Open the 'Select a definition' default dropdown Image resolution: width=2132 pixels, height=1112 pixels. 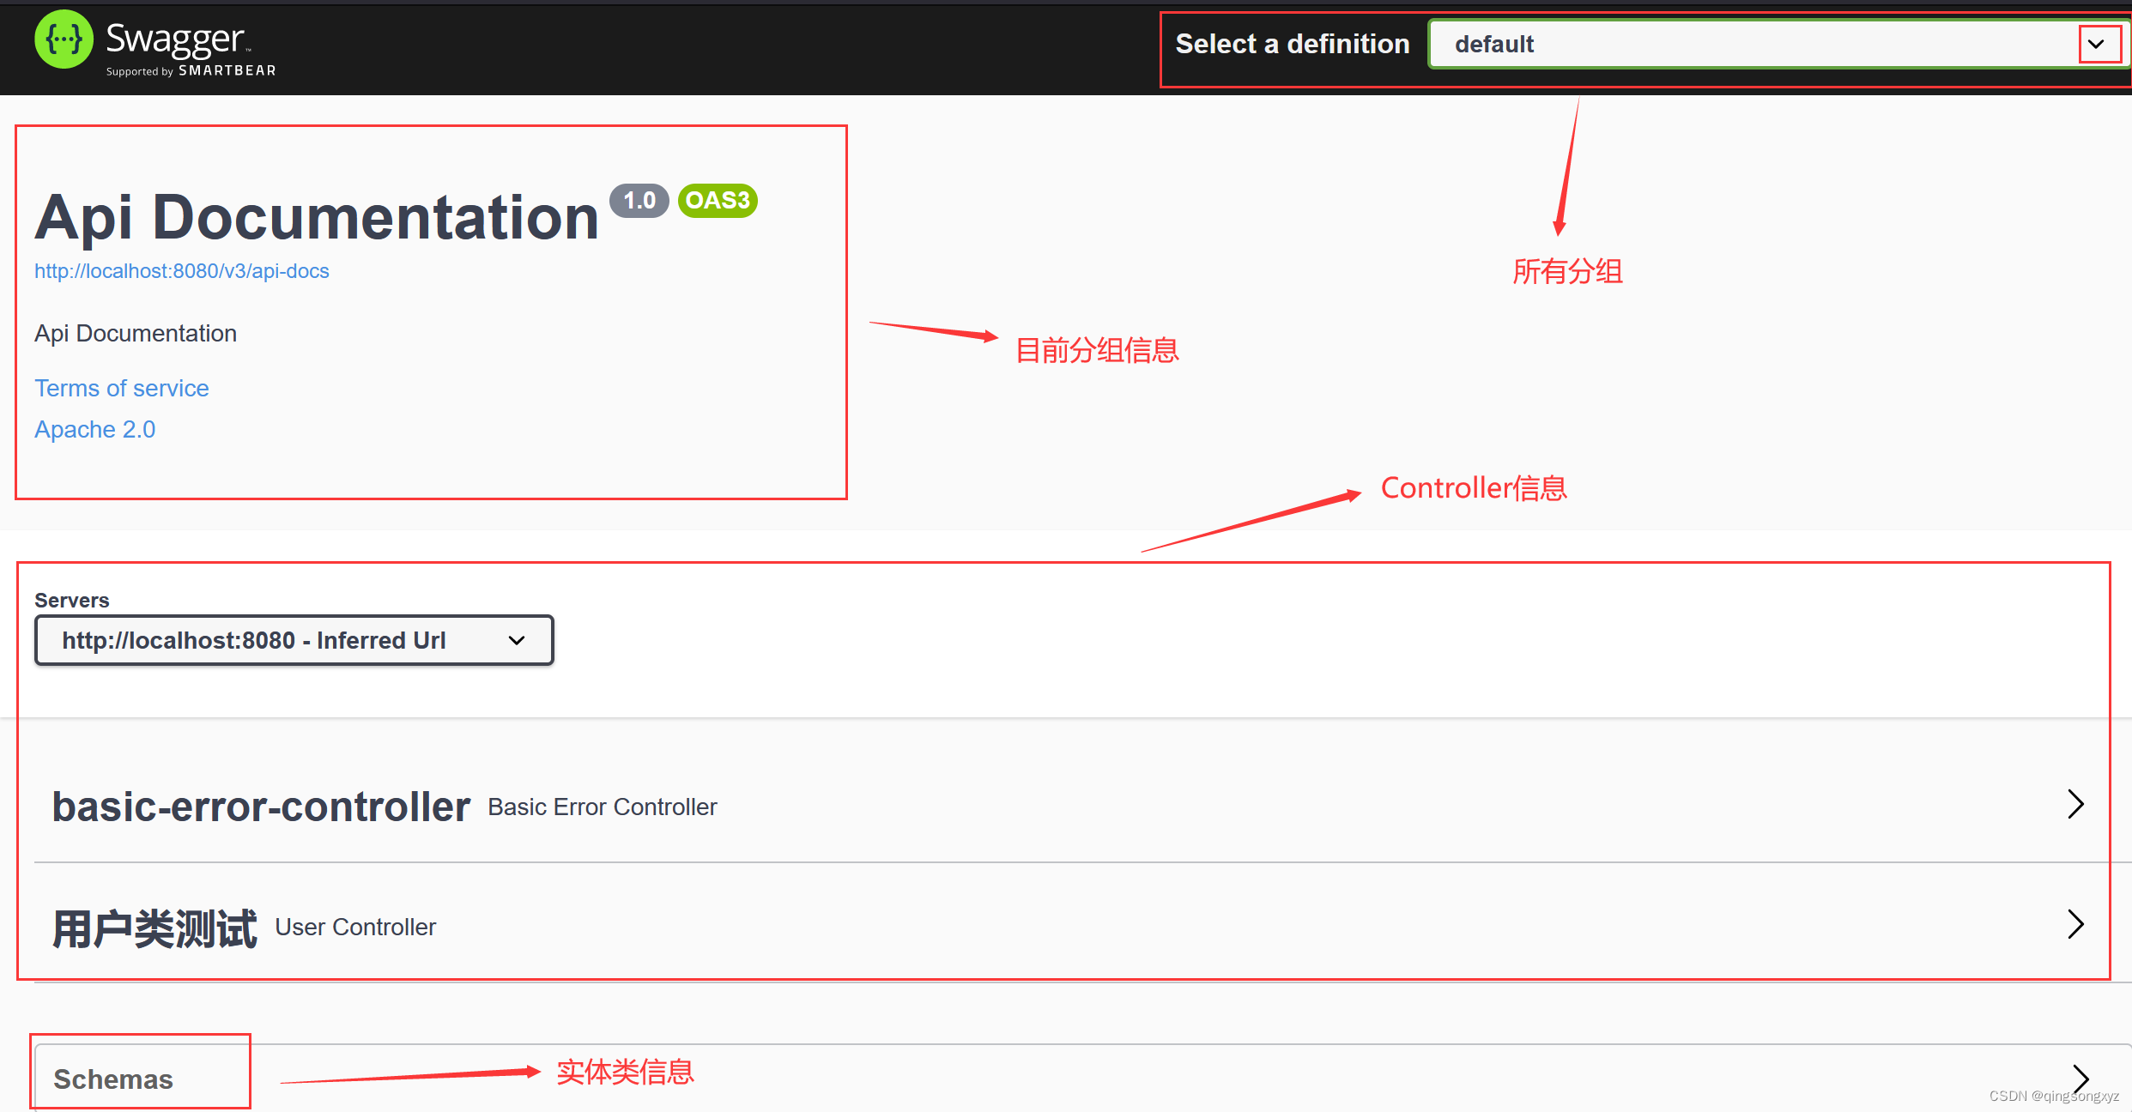pos(1778,44)
